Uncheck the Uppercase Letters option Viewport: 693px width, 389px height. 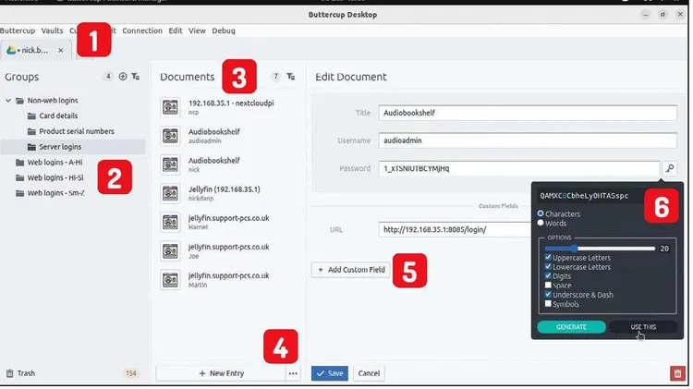(549, 258)
